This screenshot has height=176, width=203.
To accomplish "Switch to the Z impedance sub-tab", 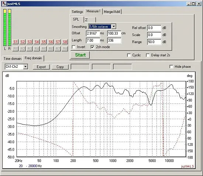I will point(90,20).
